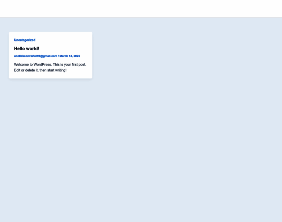Image resolution: width=282 pixels, height=222 pixels.
Task: Click the March 13, 2025 date link
Action: coord(70,56)
